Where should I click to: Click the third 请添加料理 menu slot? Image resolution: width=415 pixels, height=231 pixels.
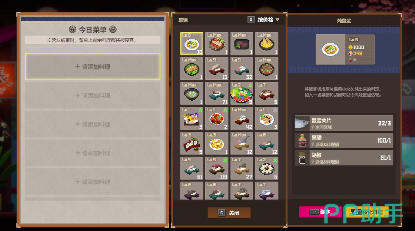(x=93, y=124)
